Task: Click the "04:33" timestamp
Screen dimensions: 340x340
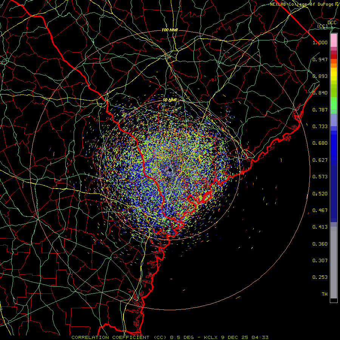Action: pyautogui.click(x=260, y=337)
